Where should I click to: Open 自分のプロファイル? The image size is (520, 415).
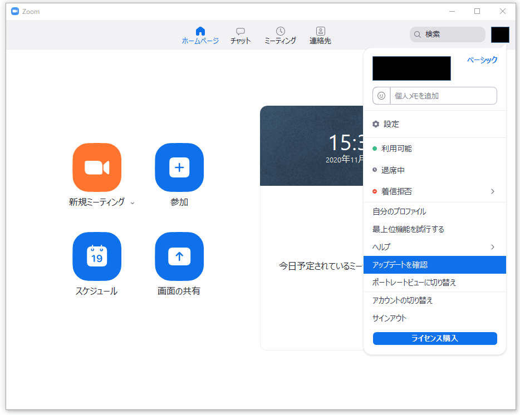pyautogui.click(x=435, y=211)
